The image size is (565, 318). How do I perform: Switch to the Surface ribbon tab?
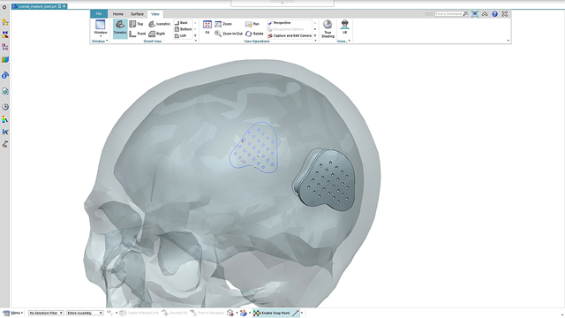click(137, 14)
